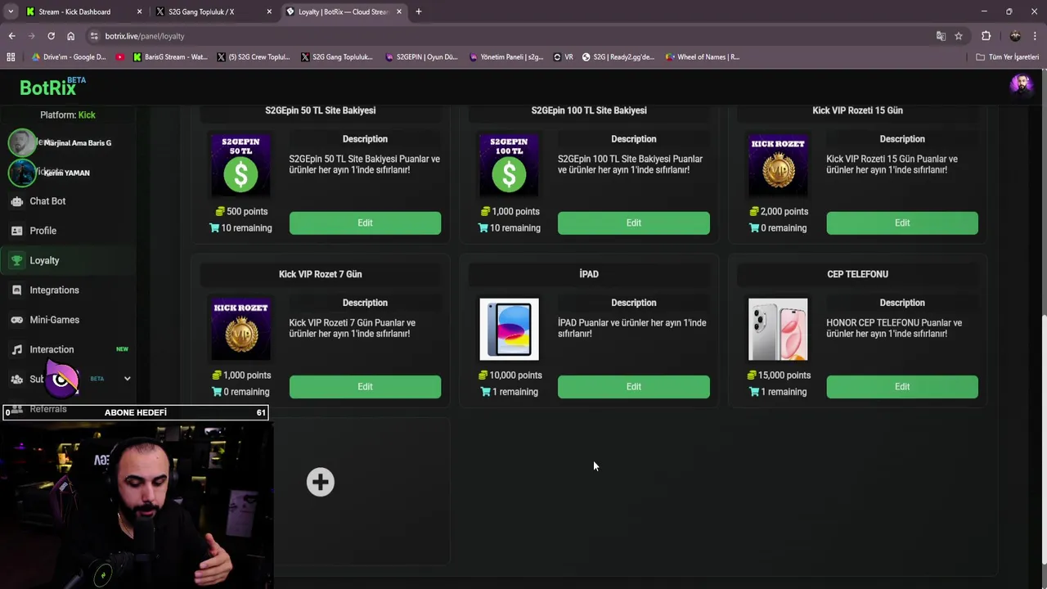Click the S2GEpin 50 TL product image
The height and width of the screenshot is (589, 1047).
tap(240, 165)
